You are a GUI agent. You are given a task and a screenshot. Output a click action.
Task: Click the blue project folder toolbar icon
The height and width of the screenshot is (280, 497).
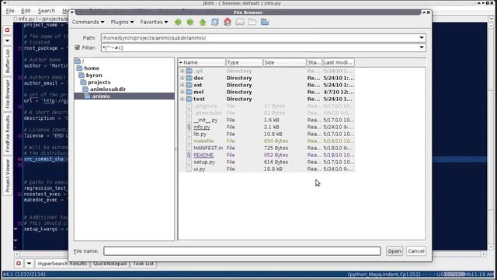point(265,22)
